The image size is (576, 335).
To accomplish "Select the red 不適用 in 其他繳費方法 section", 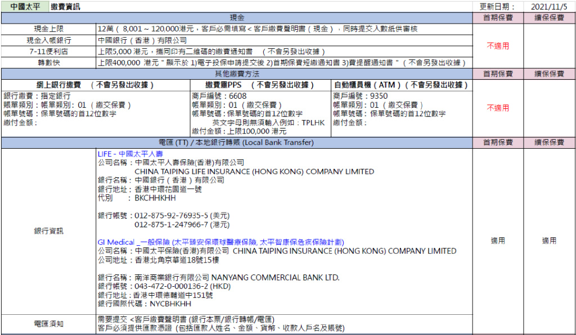I will (x=498, y=108).
